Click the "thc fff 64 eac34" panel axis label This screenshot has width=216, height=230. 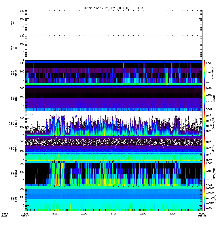(13, 123)
